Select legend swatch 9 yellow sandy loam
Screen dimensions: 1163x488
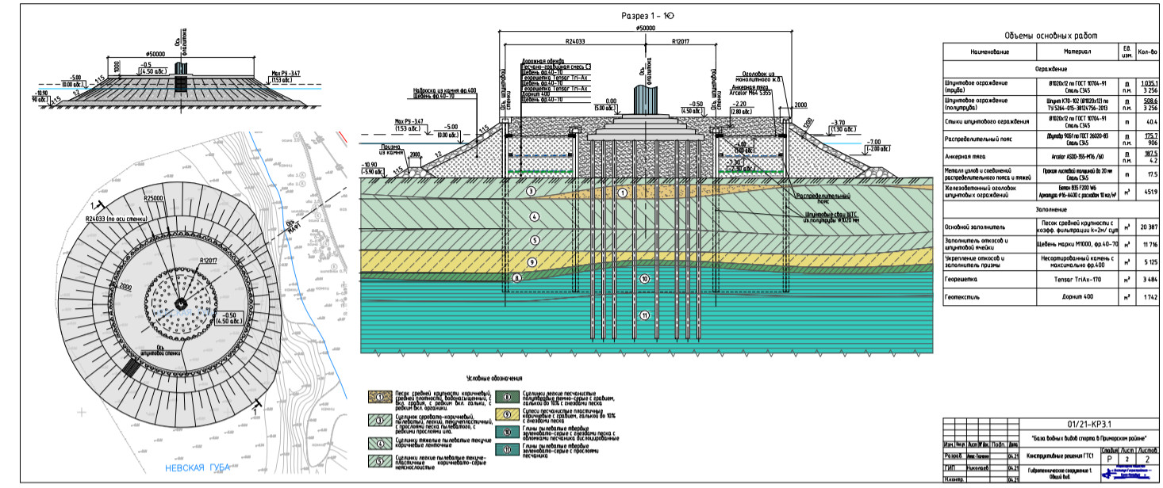coord(507,414)
